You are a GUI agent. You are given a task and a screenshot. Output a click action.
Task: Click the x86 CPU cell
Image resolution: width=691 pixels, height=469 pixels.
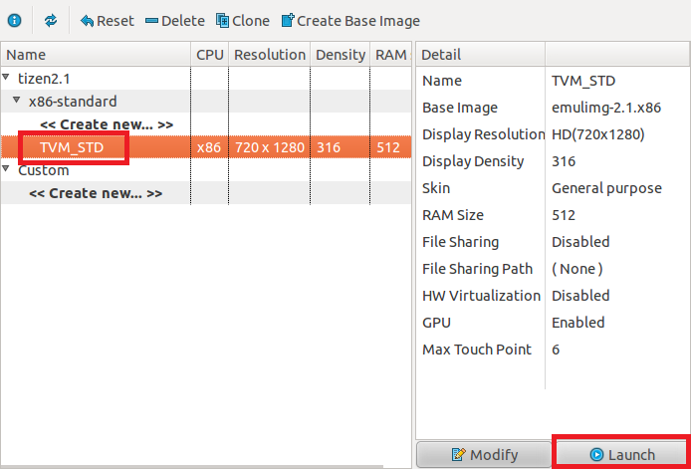click(209, 147)
